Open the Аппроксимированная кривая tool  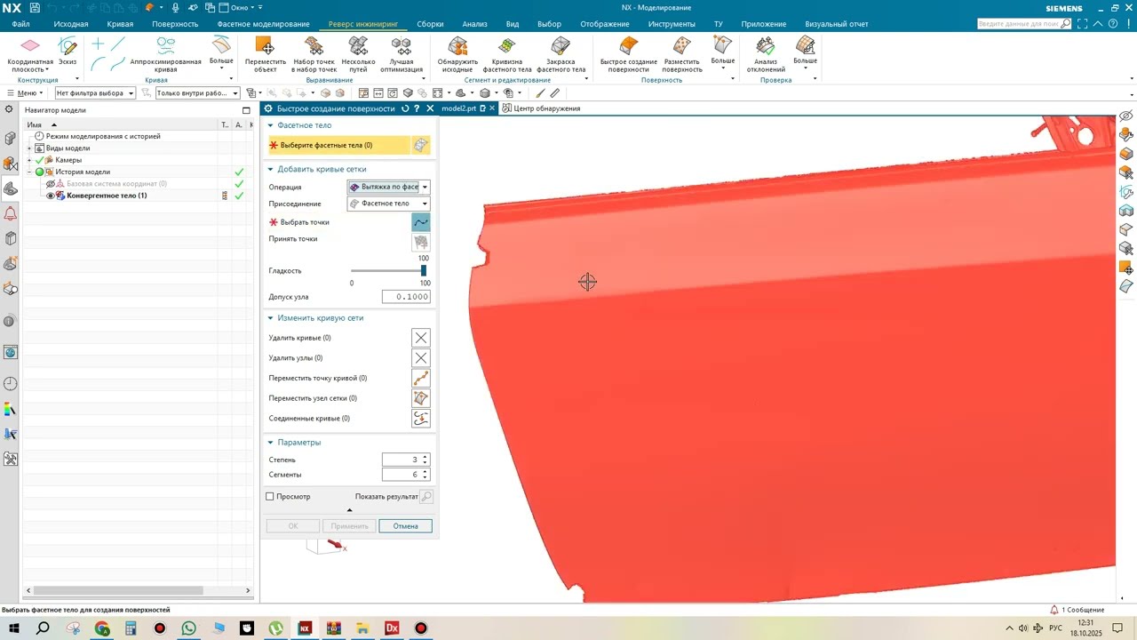coord(165,54)
